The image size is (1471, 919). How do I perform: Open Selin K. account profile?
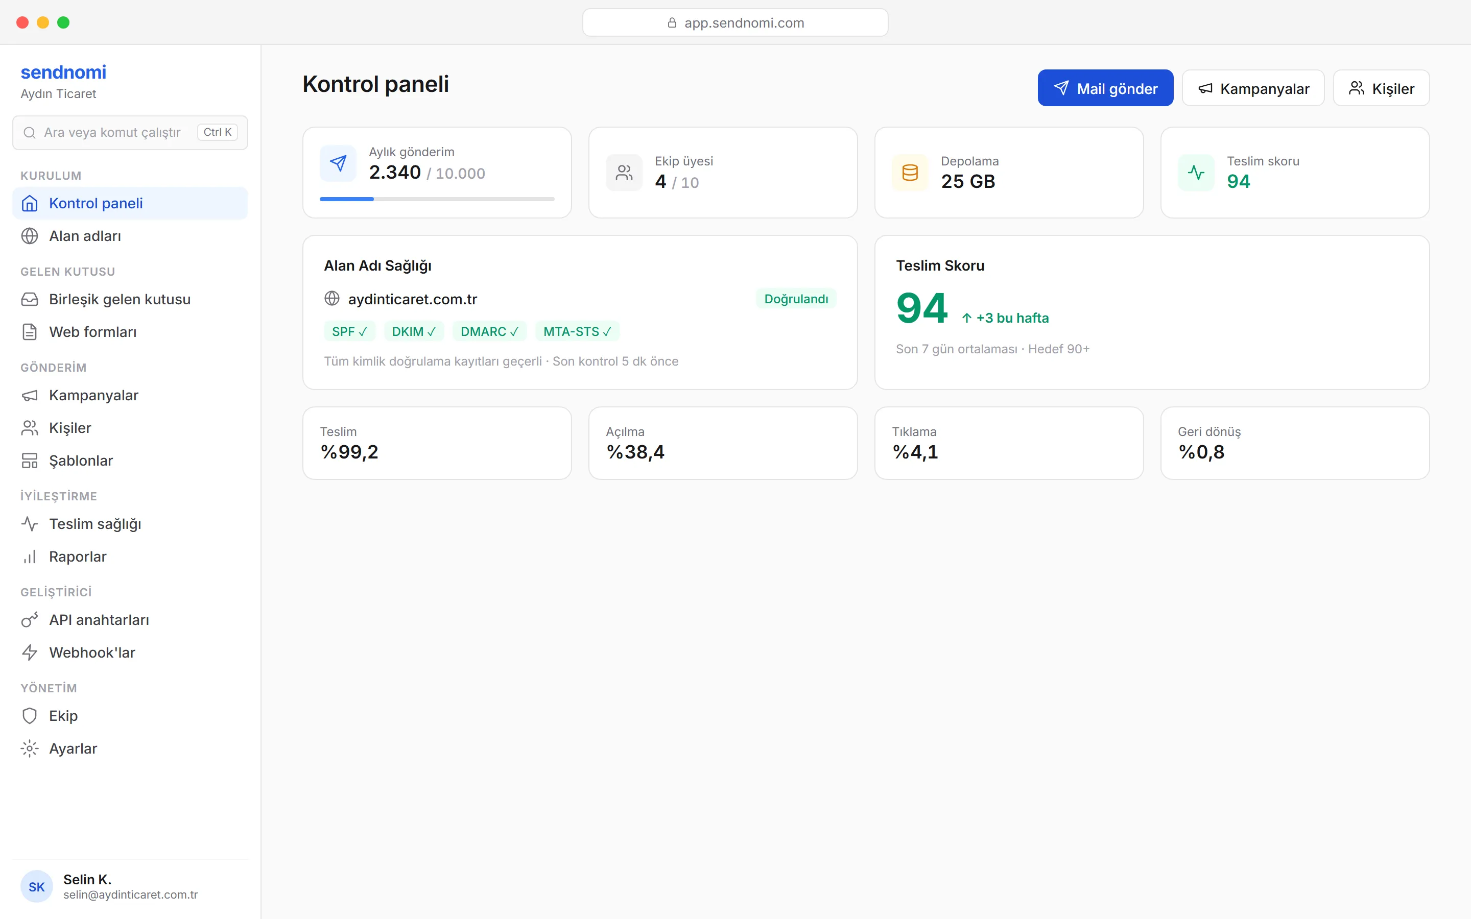pos(130,887)
